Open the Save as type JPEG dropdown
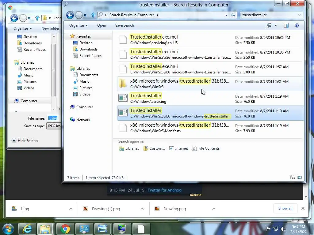The image size is (314, 235). (x=54, y=126)
